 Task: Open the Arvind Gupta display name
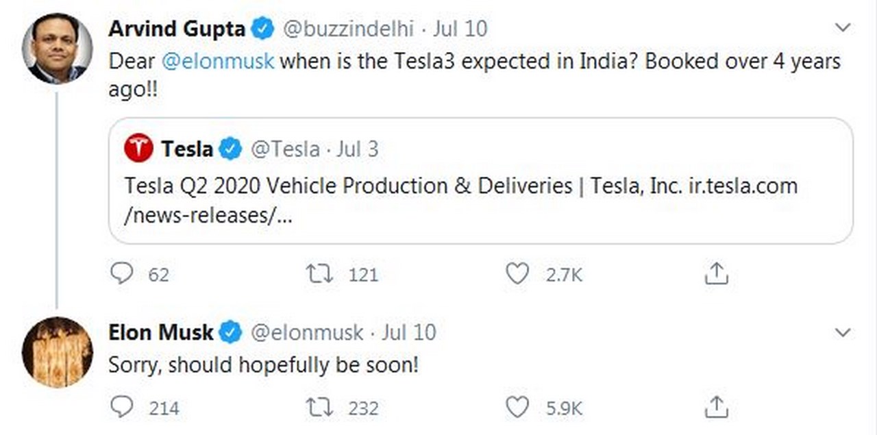pos(177,29)
